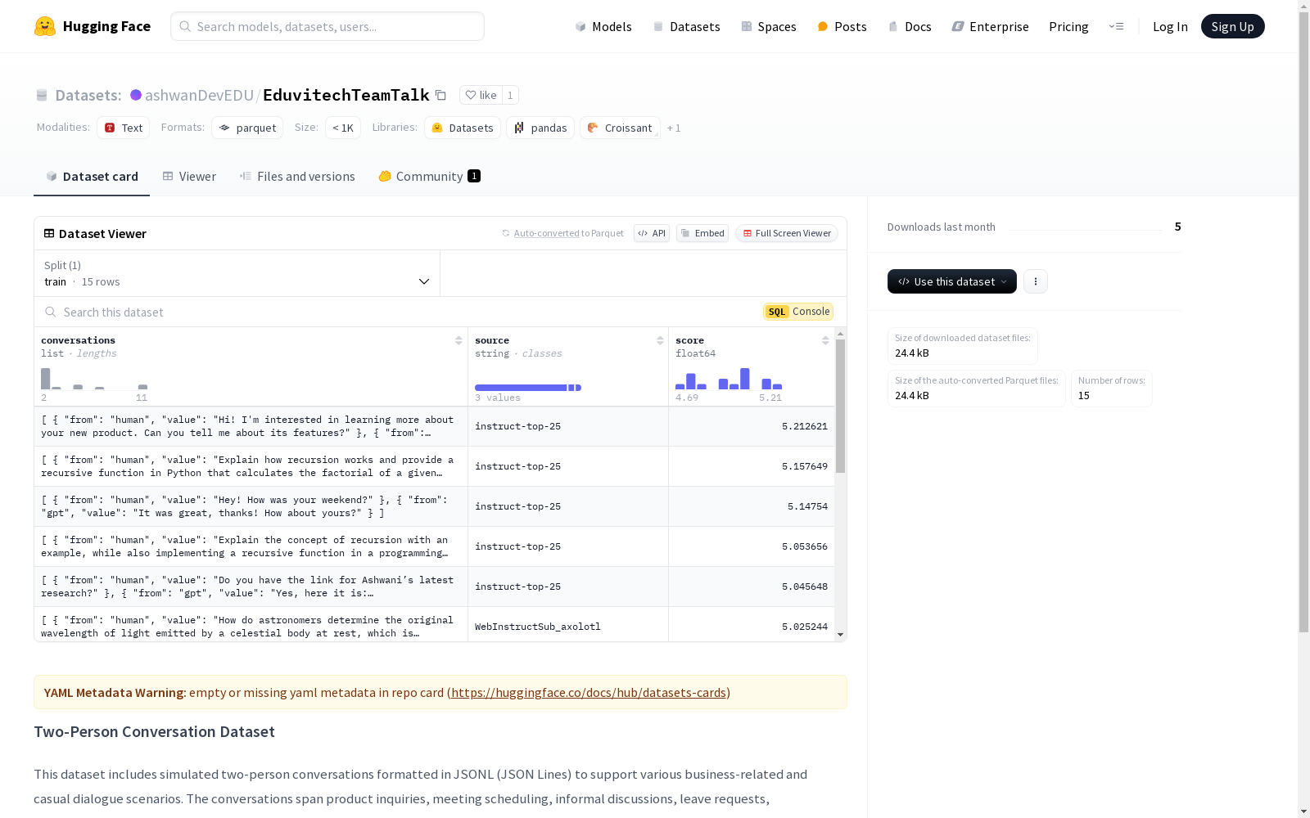The image size is (1310, 818).
Task: Select the <1K size tag
Action: 343,128
